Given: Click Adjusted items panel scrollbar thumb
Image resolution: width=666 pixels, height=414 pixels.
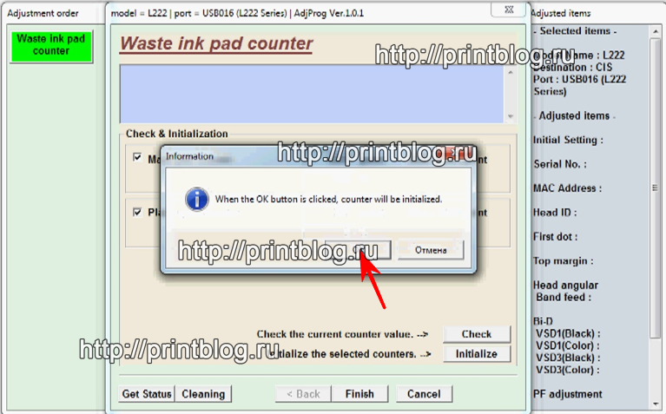Looking at the screenshot, I should coord(655,187).
